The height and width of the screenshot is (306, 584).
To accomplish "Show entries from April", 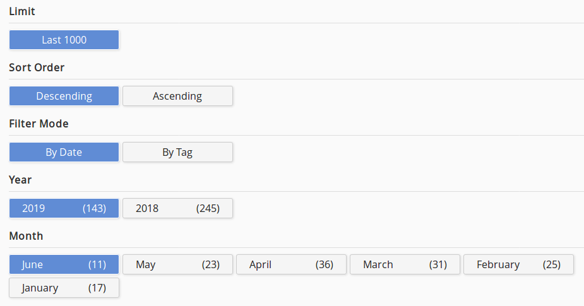I will tap(261, 264).
